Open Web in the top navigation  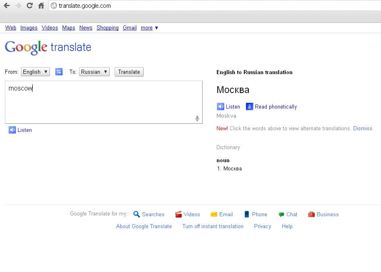pyautogui.click(x=11, y=28)
